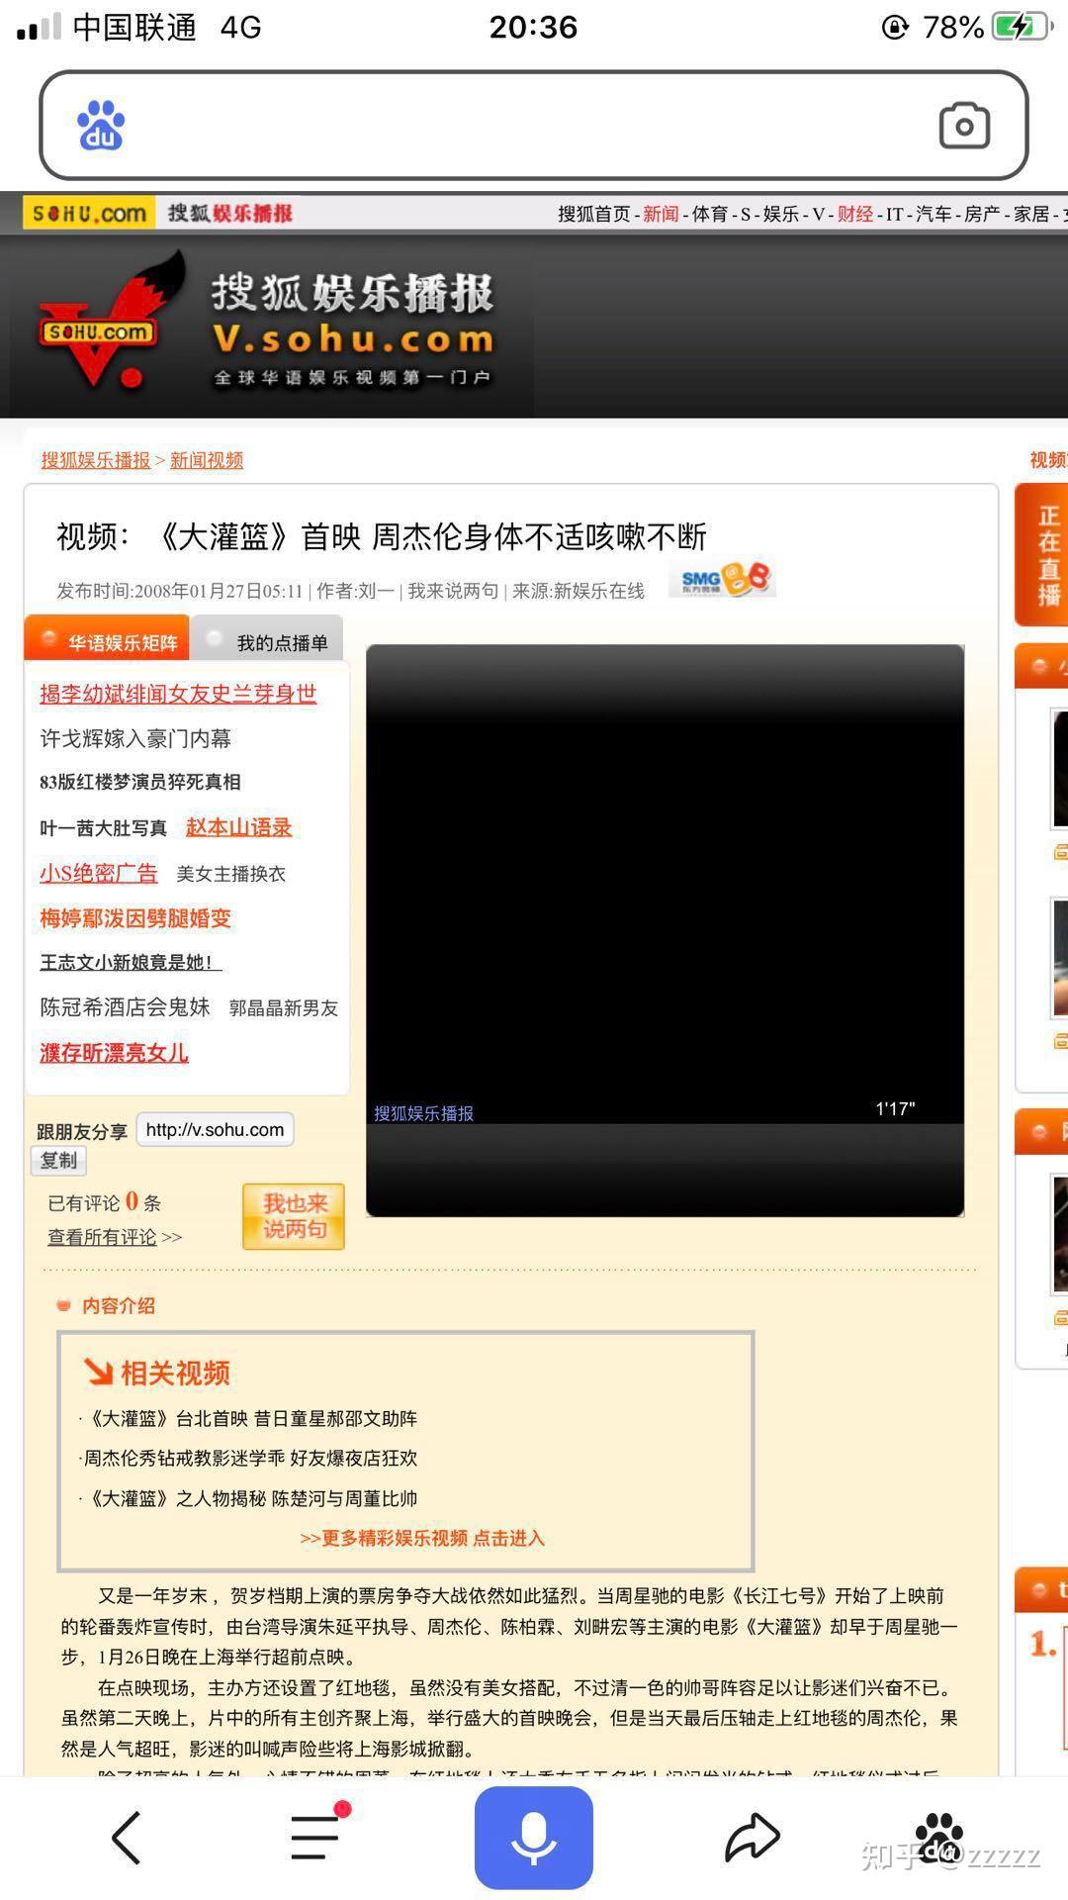Open 叶一茜大肚写真 link
The height and width of the screenshot is (1900, 1068).
click(x=104, y=828)
